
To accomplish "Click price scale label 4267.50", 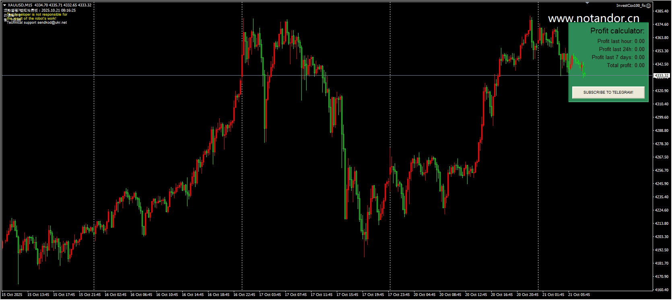I will pos(662,157).
